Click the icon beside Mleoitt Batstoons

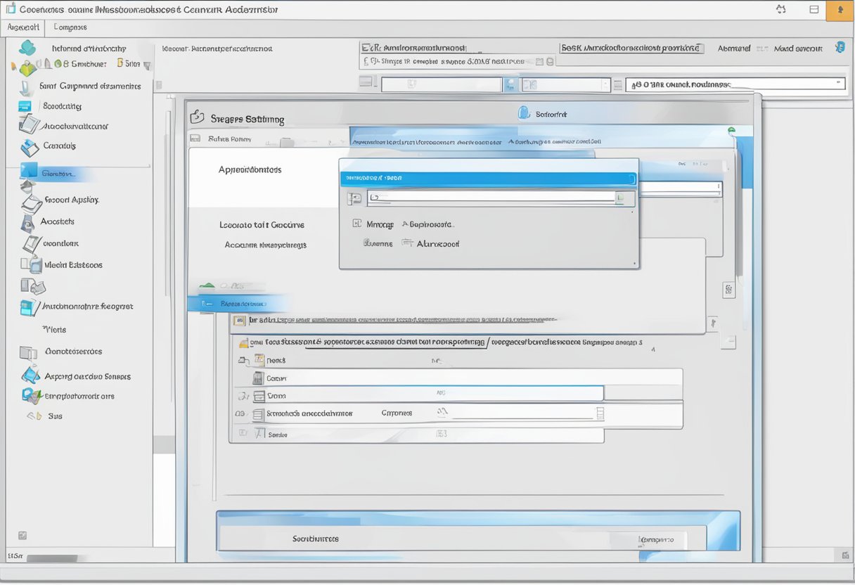click(x=30, y=265)
